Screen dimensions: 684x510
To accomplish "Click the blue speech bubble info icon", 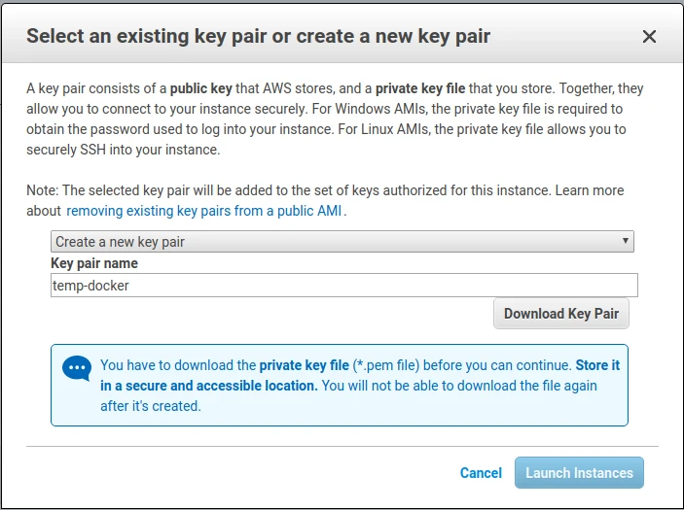I will click(76, 368).
